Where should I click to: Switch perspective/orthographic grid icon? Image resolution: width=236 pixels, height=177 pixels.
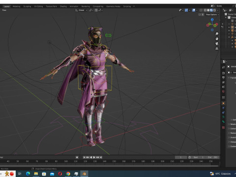tap(217, 49)
